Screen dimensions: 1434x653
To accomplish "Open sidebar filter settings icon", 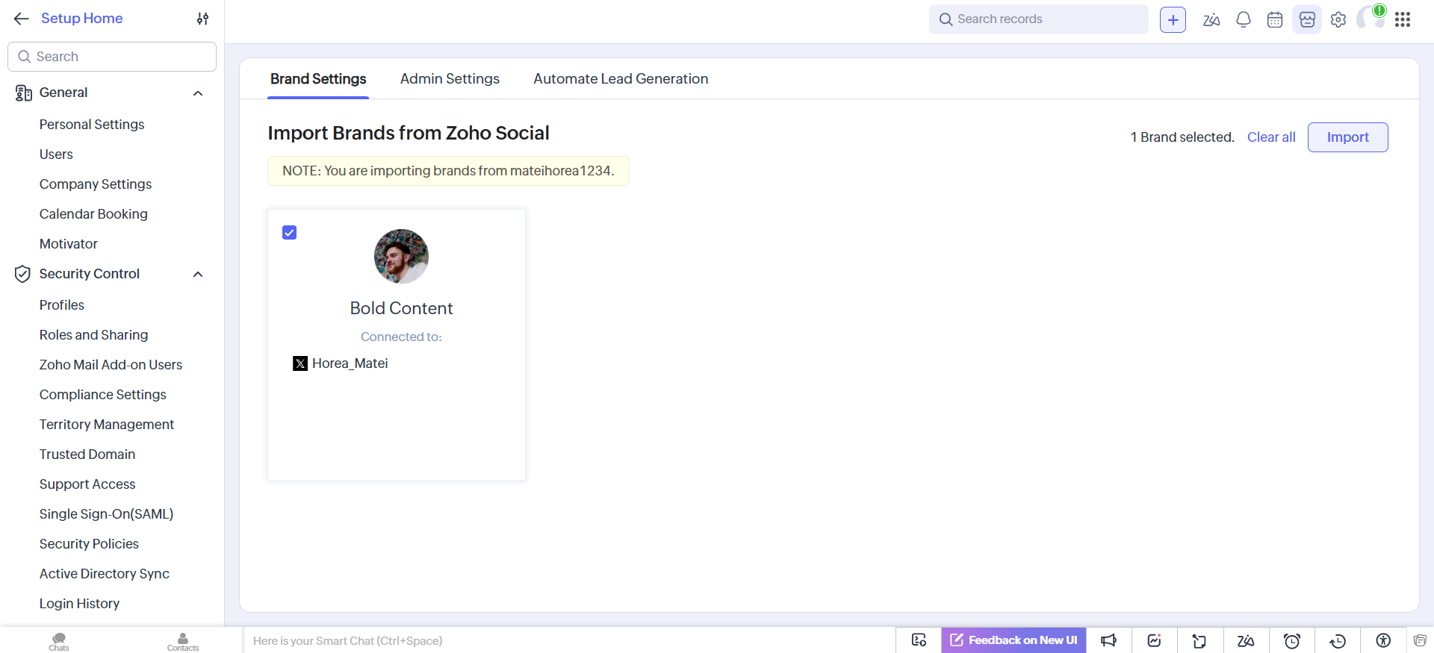I will [x=202, y=19].
